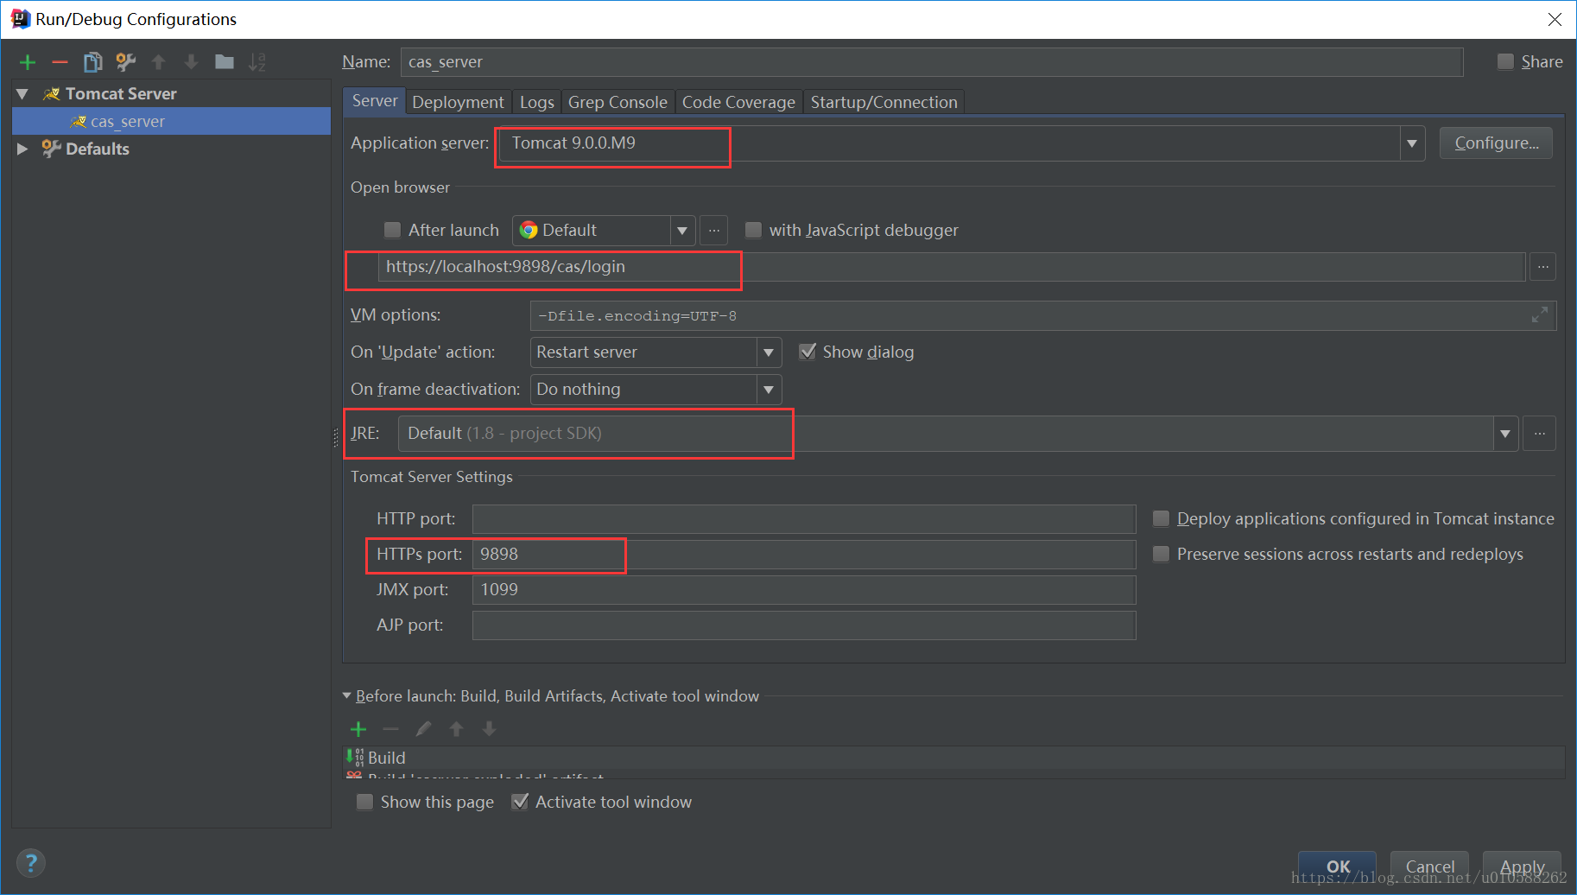Collapse the Before launch section
This screenshot has width=1577, height=895.
click(347, 695)
